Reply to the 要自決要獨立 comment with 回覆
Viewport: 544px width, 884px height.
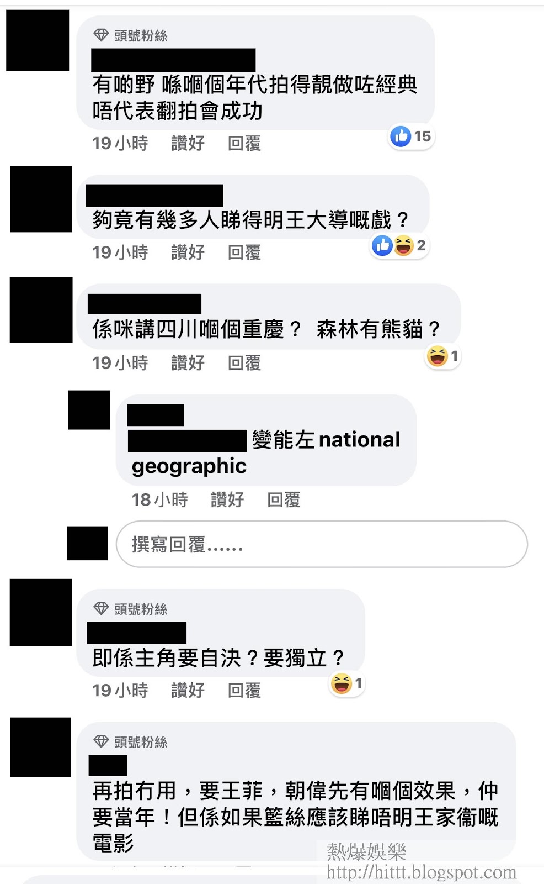pyautogui.click(x=244, y=691)
